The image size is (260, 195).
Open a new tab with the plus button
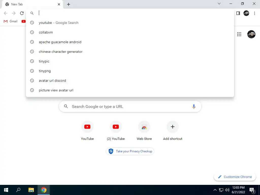click(x=69, y=4)
